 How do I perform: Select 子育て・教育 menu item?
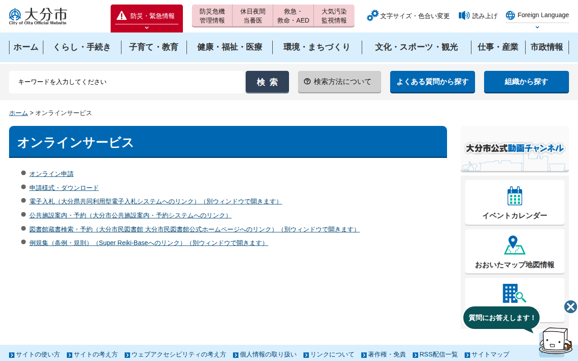click(x=154, y=47)
